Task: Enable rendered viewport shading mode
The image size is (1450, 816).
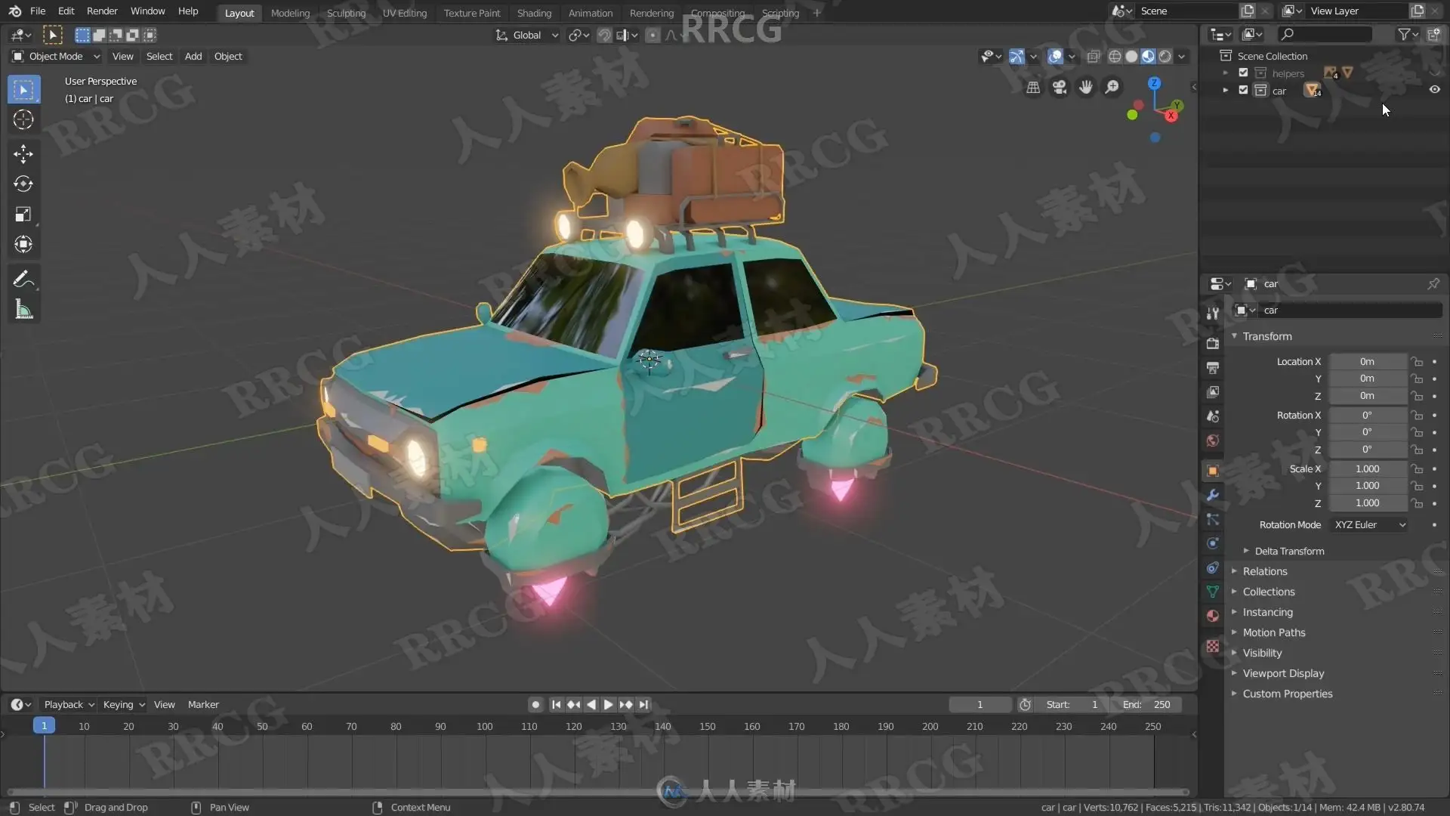Action: [x=1165, y=57]
